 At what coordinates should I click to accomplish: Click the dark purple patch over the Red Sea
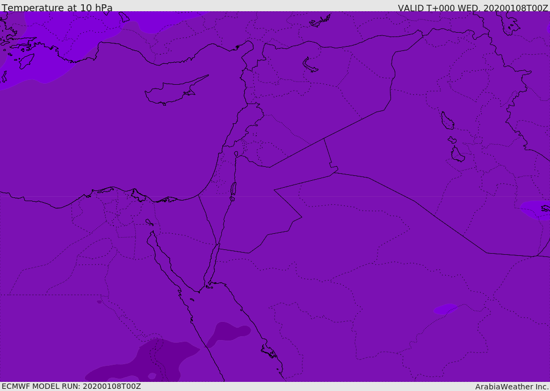click(228, 334)
